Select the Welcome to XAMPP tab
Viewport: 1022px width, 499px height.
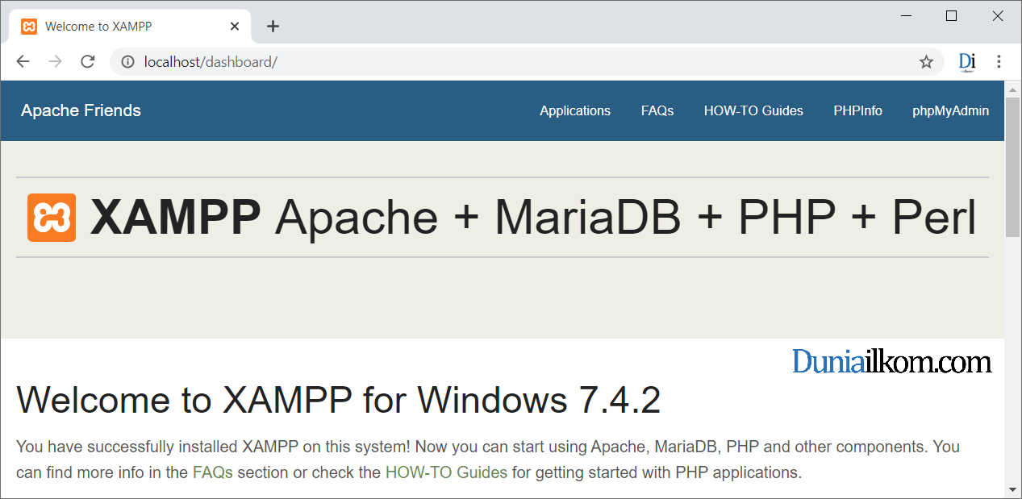click(x=130, y=27)
